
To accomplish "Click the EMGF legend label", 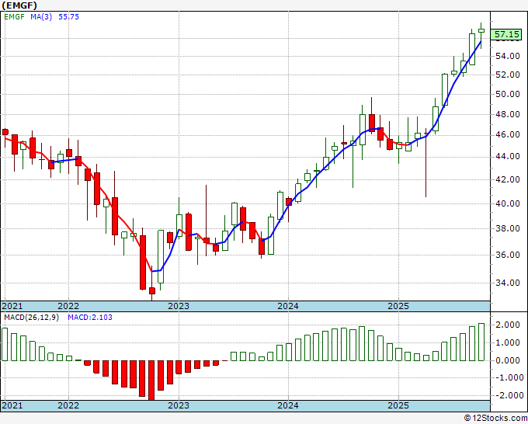I will (x=14, y=16).
